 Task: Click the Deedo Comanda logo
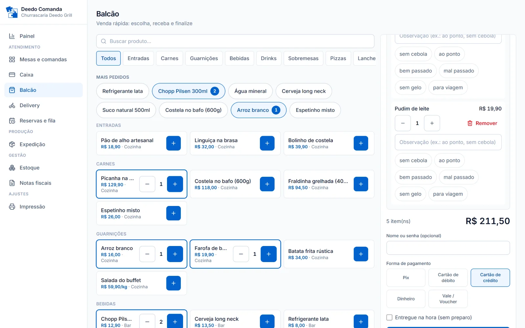tap(12, 12)
